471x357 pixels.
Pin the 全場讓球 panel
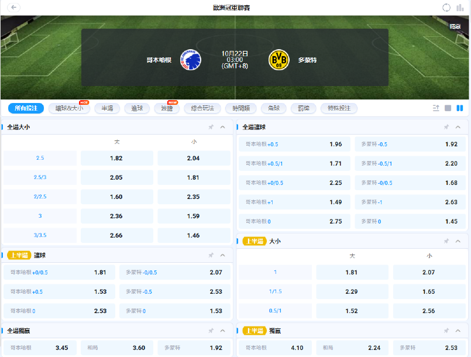446,127
